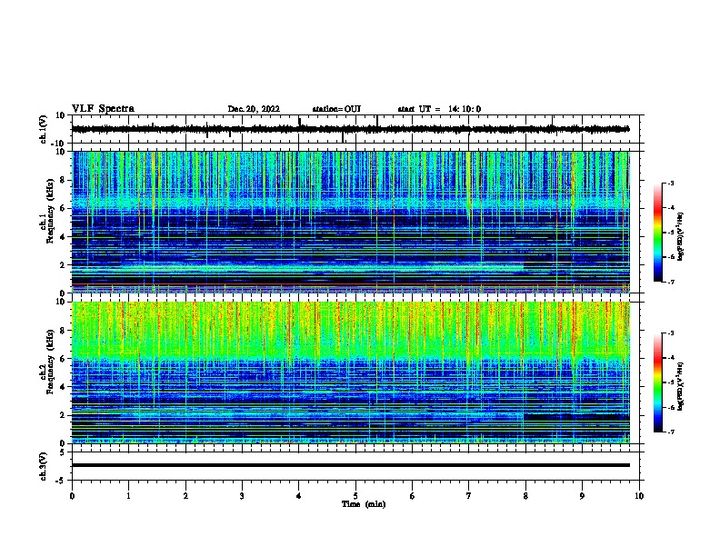Click the "8" kHz tick on ch.2 spectrogram
Screen dimensions: 720x556
click(64, 331)
